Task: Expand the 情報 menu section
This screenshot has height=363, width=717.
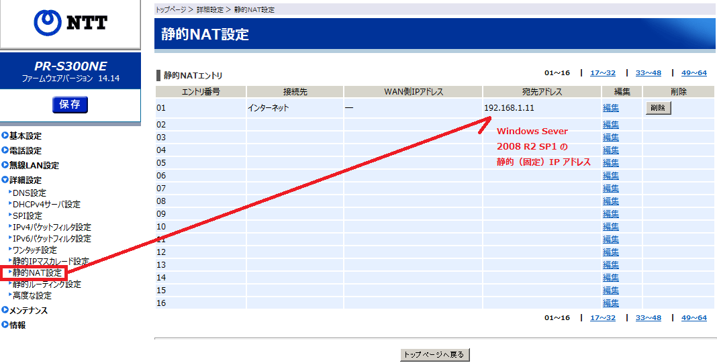Action: coord(17,325)
